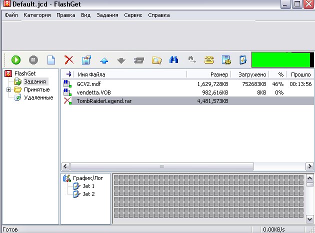Click the horizontal scrollbar left arrow
This screenshot has width=315, height=233.
coord(65,166)
